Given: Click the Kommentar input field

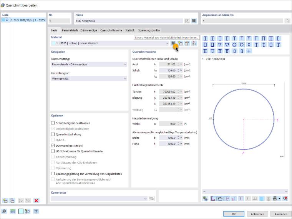Looking at the screenshot, I should pyautogui.click(x=99, y=199).
